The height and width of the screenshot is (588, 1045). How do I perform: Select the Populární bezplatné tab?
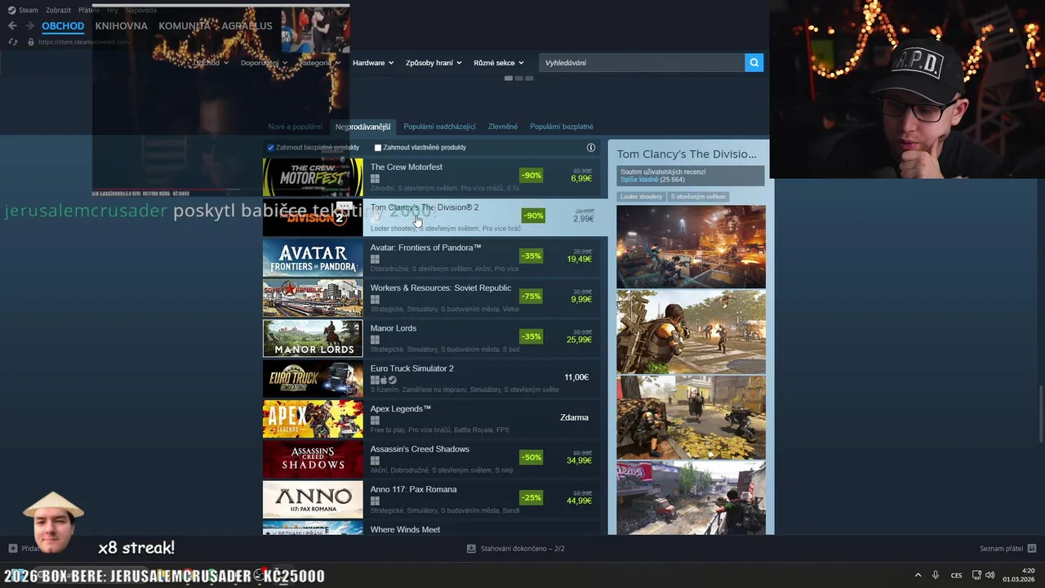point(562,127)
